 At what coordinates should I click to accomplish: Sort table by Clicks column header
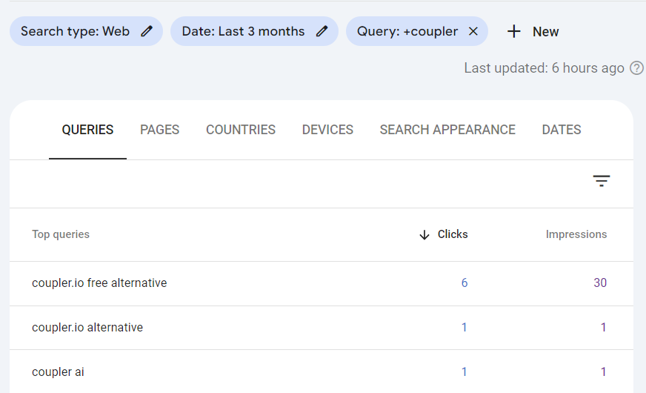[453, 234]
